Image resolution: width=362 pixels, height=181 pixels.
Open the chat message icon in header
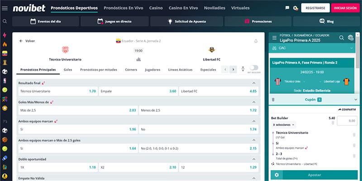click(287, 8)
